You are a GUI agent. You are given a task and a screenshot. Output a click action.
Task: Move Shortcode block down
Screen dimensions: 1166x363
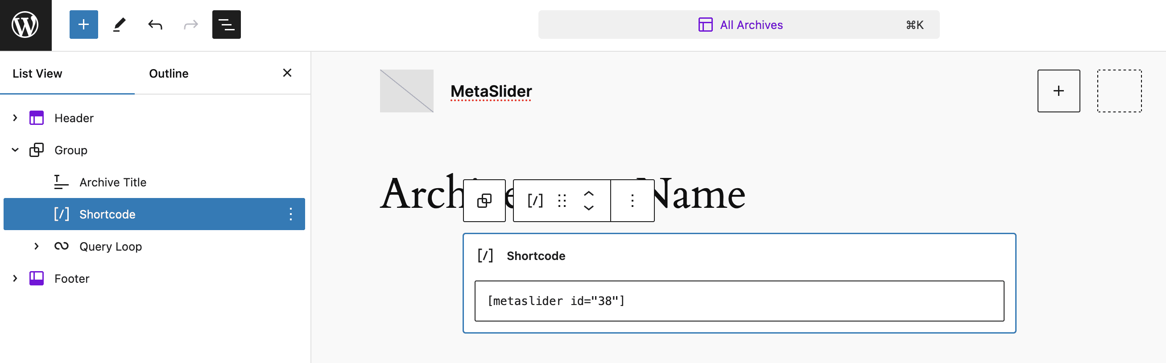588,208
